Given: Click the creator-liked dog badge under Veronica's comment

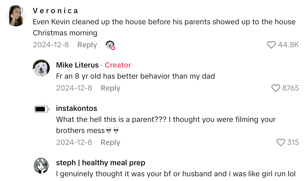Looking at the screenshot, I should (110, 45).
